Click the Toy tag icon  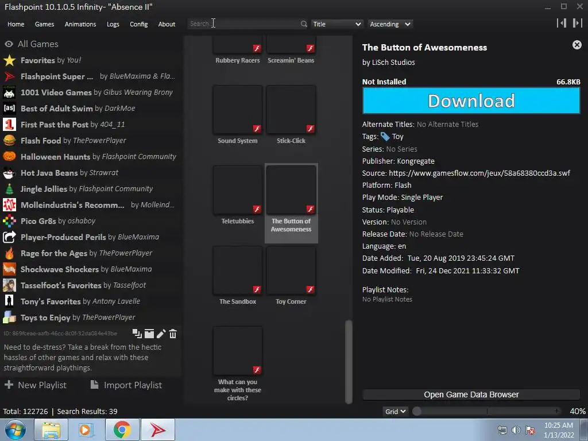(x=385, y=137)
